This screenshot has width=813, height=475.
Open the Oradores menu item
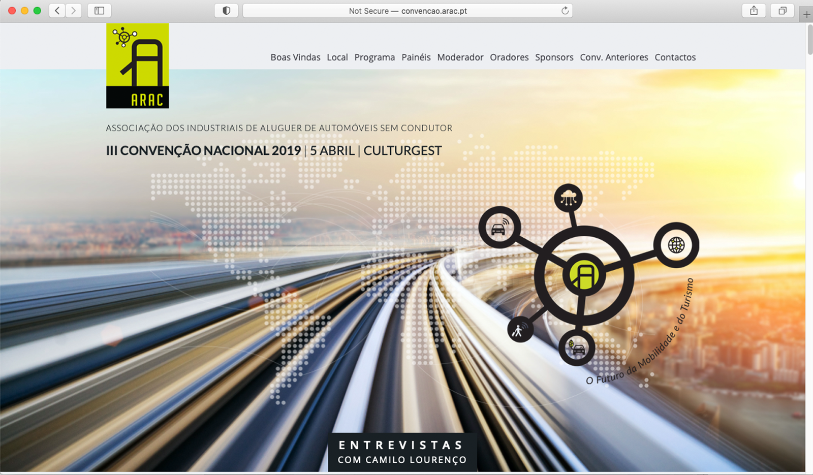[x=509, y=57]
